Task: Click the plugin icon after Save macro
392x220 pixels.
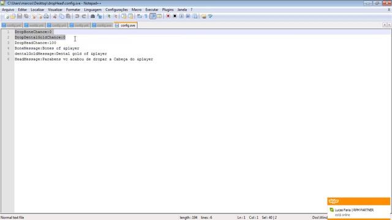Action: [204, 16]
